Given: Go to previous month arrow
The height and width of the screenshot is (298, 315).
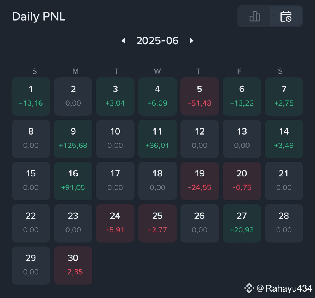Looking at the screenshot, I should (124, 41).
